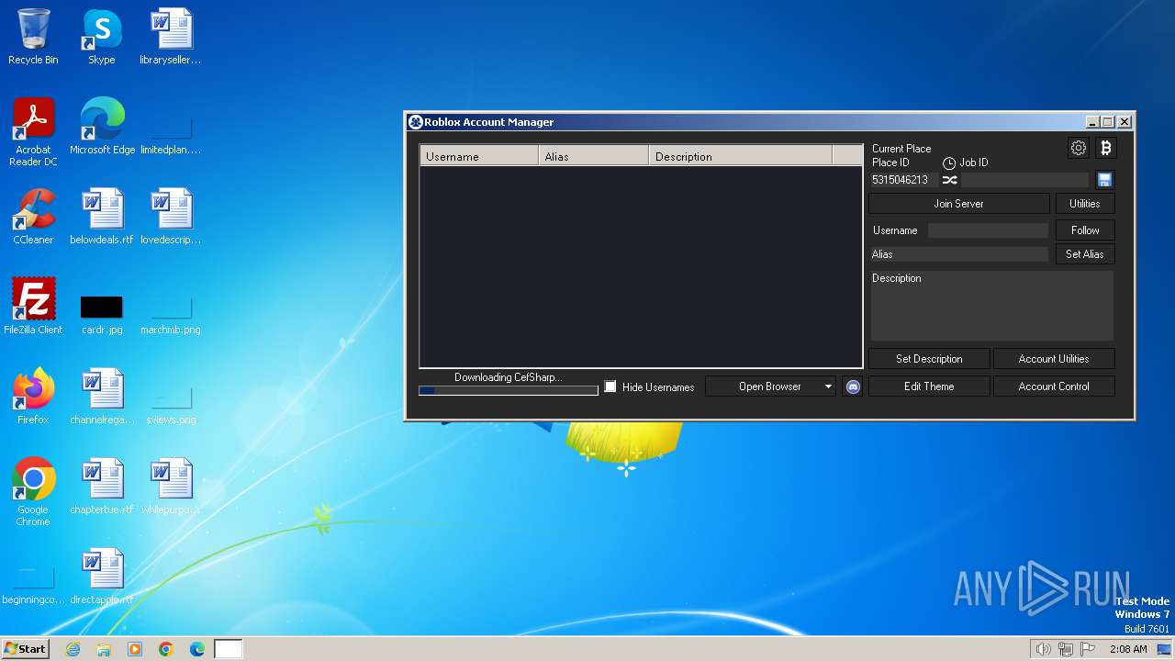Select the Firefox desktop shortcut
Screen dimensions: 1175x661
coord(33,397)
